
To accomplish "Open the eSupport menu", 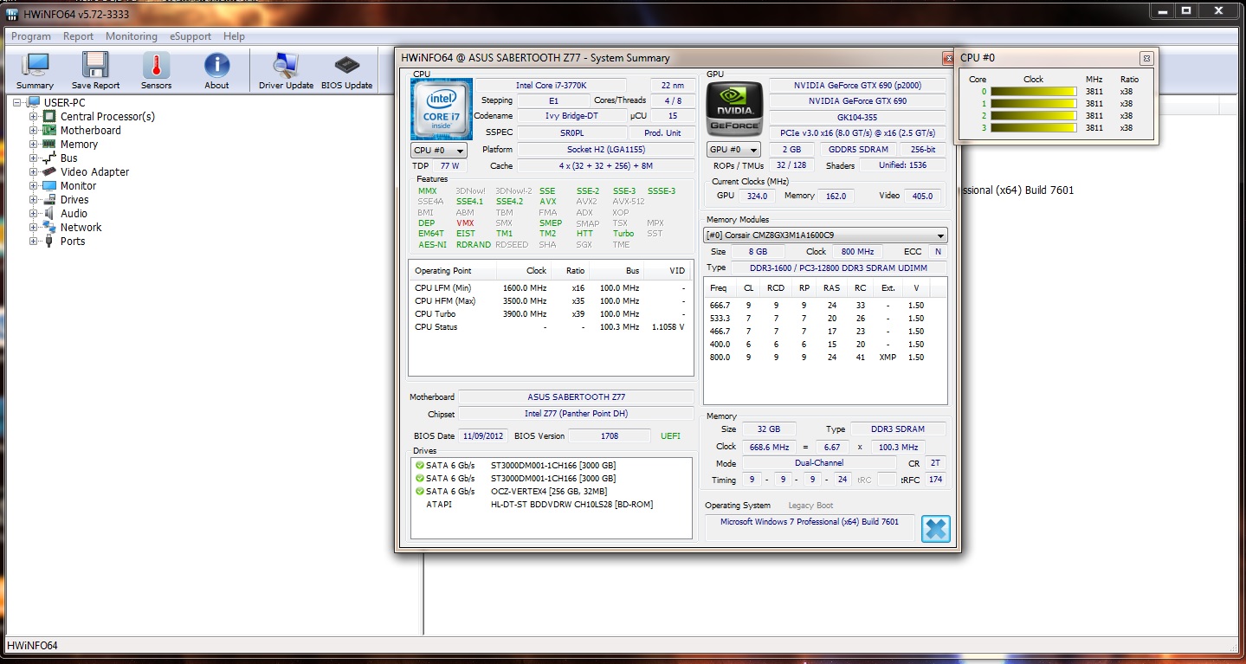I will [x=190, y=36].
